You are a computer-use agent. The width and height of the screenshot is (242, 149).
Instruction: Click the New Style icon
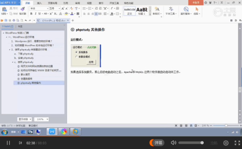[x=157, y=9]
